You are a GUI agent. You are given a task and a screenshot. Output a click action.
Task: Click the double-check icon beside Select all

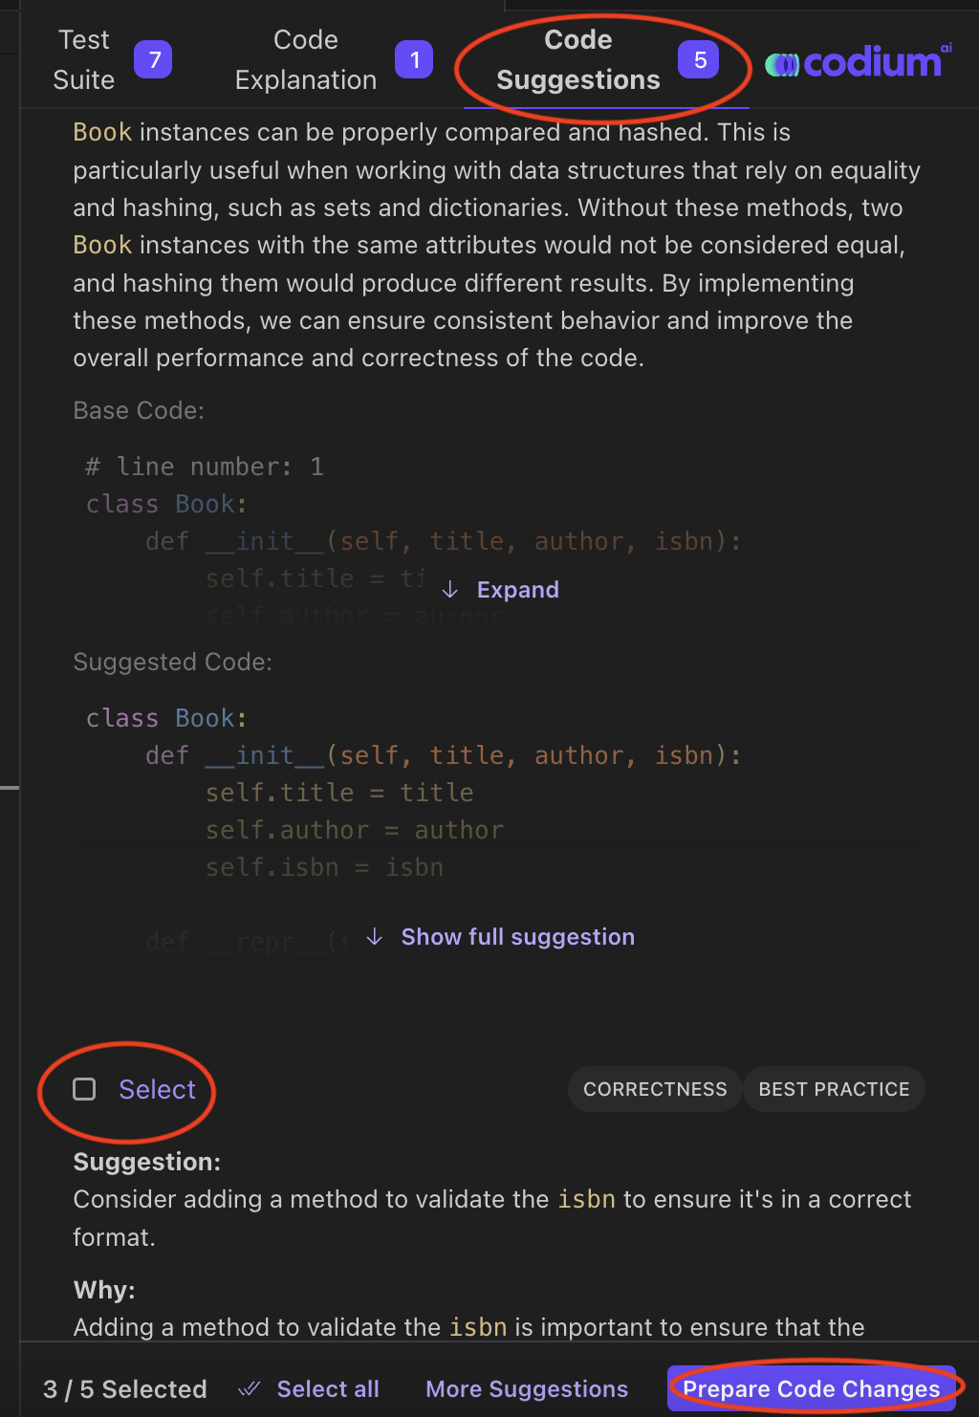pos(250,1389)
